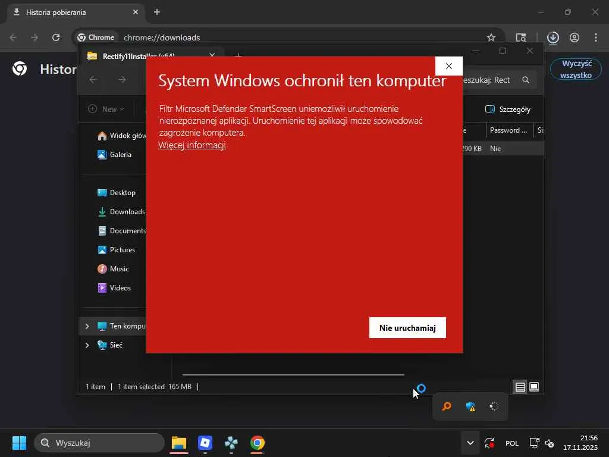The image size is (609, 457).
Task: Close the "Historia pobierania" tab
Action: pos(136,12)
